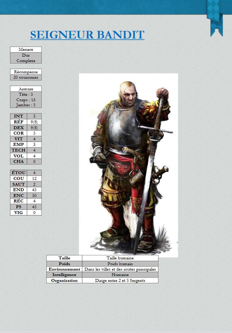Click the ÉTOU stat label
The width and height of the screenshot is (232, 333).
point(19,173)
